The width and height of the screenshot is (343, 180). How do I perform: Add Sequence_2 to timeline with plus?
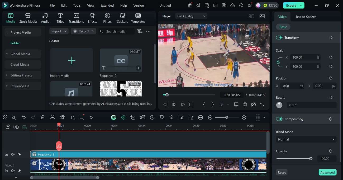tap(138, 68)
